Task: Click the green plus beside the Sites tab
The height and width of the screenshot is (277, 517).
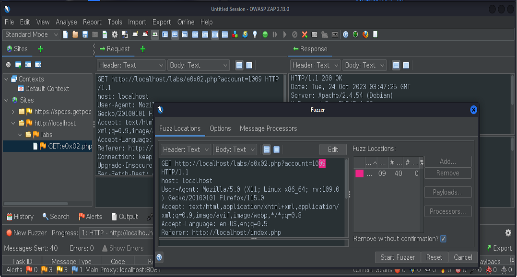Action: coord(41,49)
